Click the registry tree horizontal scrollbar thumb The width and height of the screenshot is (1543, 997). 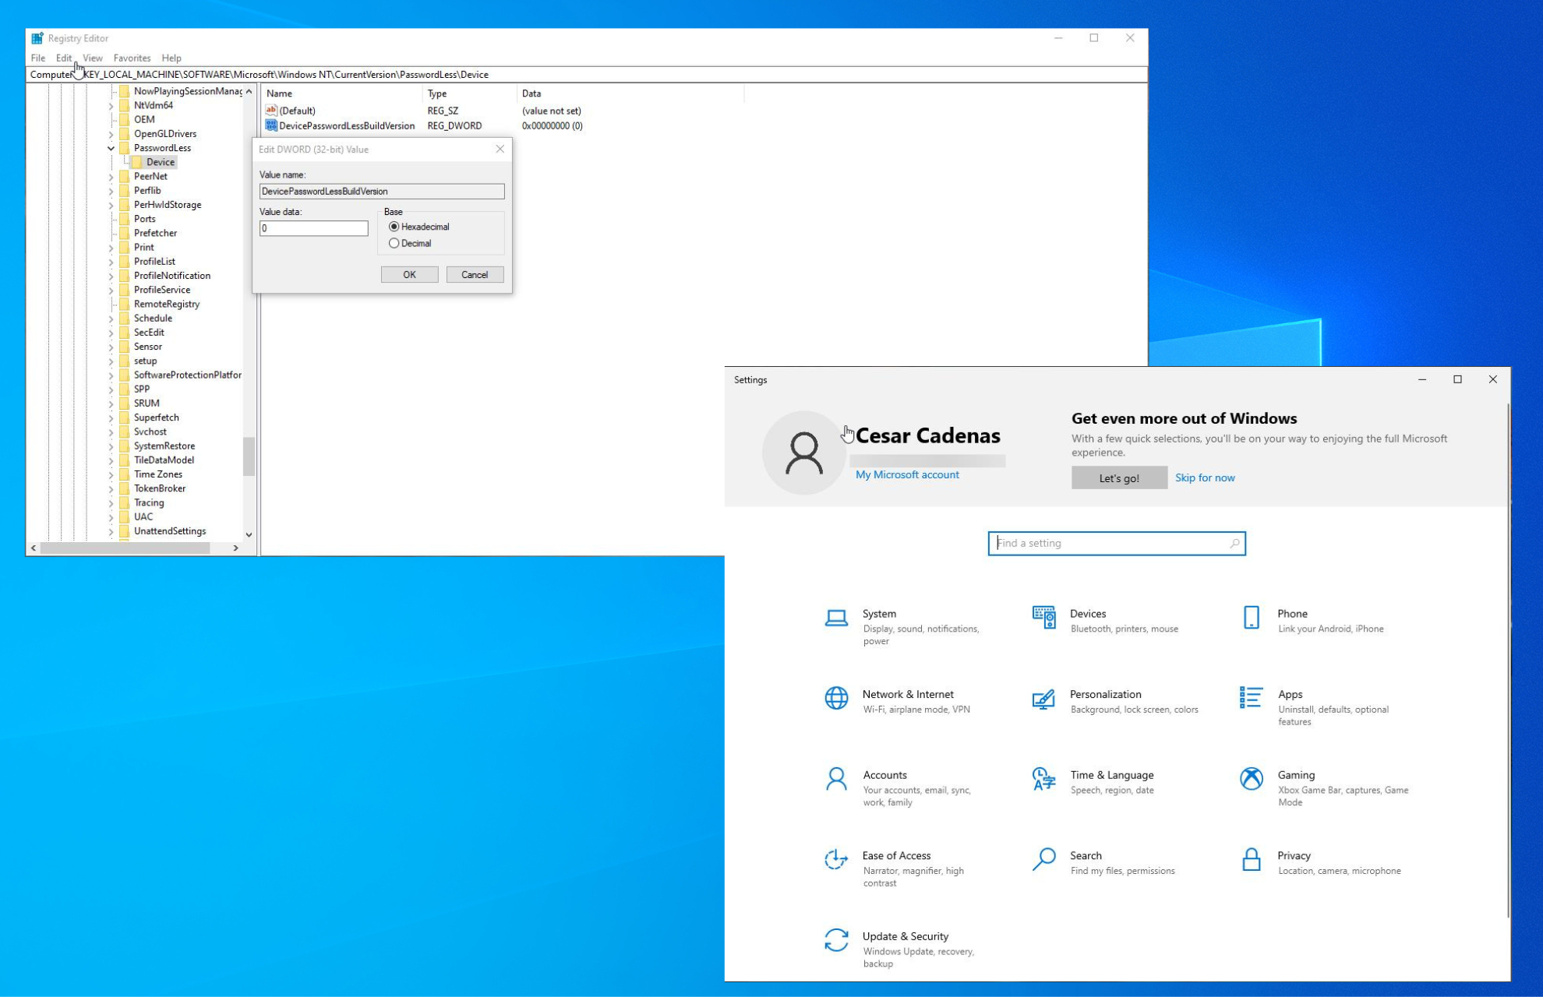click(125, 548)
